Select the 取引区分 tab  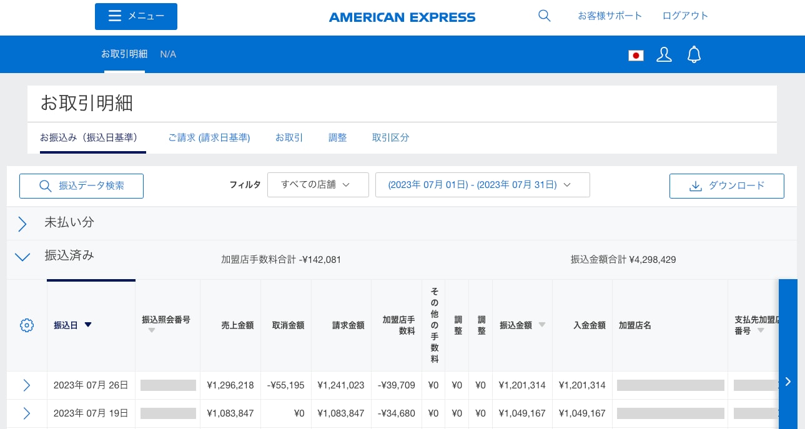[x=390, y=138]
